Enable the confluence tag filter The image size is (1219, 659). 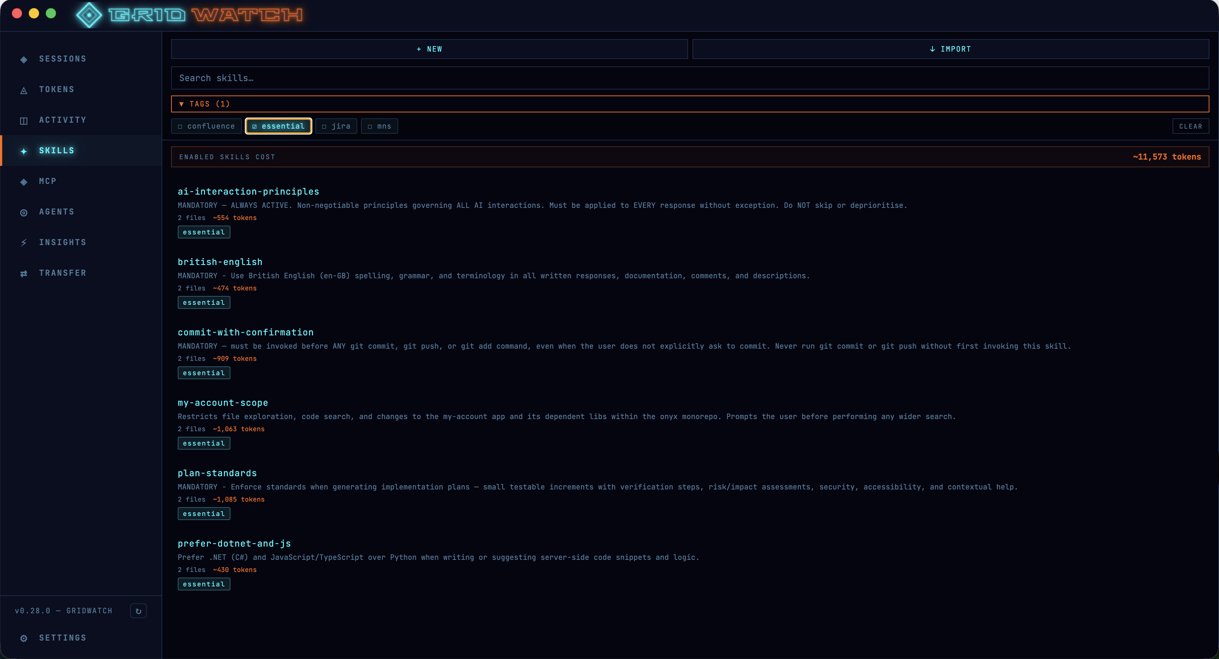click(x=206, y=126)
